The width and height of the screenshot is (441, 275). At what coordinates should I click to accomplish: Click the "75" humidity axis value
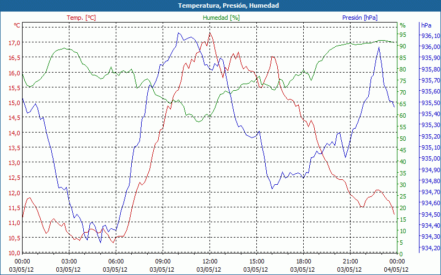pos(403,81)
